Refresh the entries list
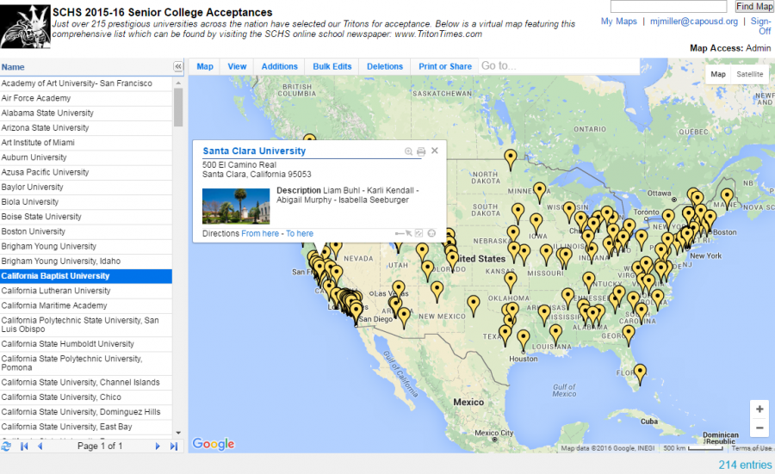The height and width of the screenshot is (474, 775). point(6,446)
